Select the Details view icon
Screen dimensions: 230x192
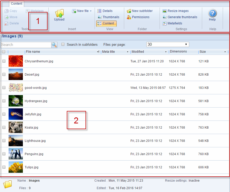tap(99, 11)
